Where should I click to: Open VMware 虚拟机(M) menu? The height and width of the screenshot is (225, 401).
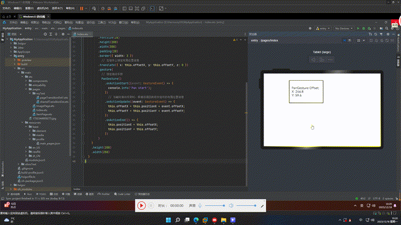pos(43,8)
